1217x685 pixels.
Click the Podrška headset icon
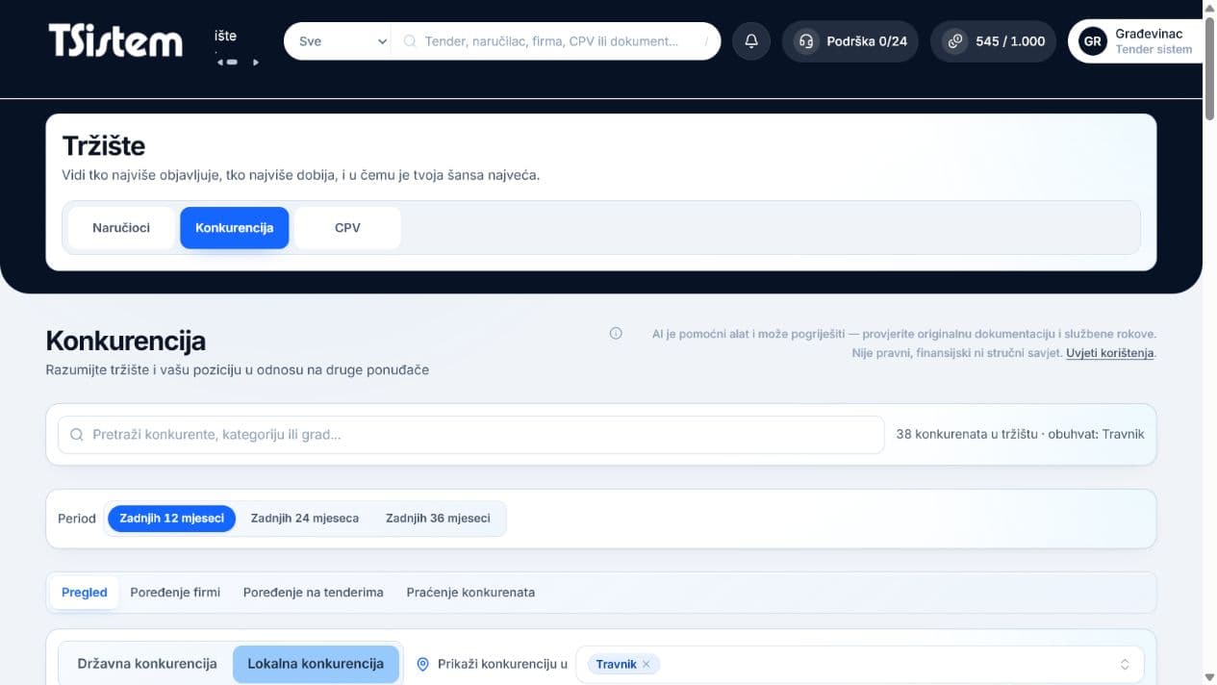(806, 41)
